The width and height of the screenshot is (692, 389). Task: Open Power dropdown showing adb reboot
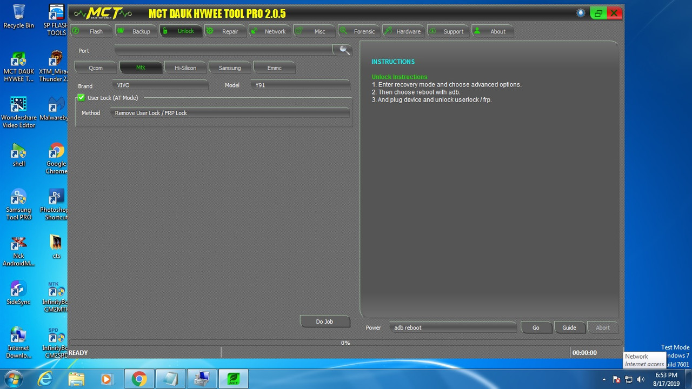point(453,327)
